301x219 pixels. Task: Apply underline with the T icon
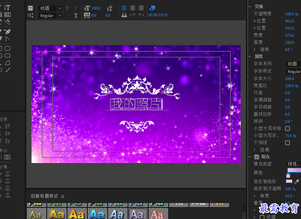click(x=76, y=15)
